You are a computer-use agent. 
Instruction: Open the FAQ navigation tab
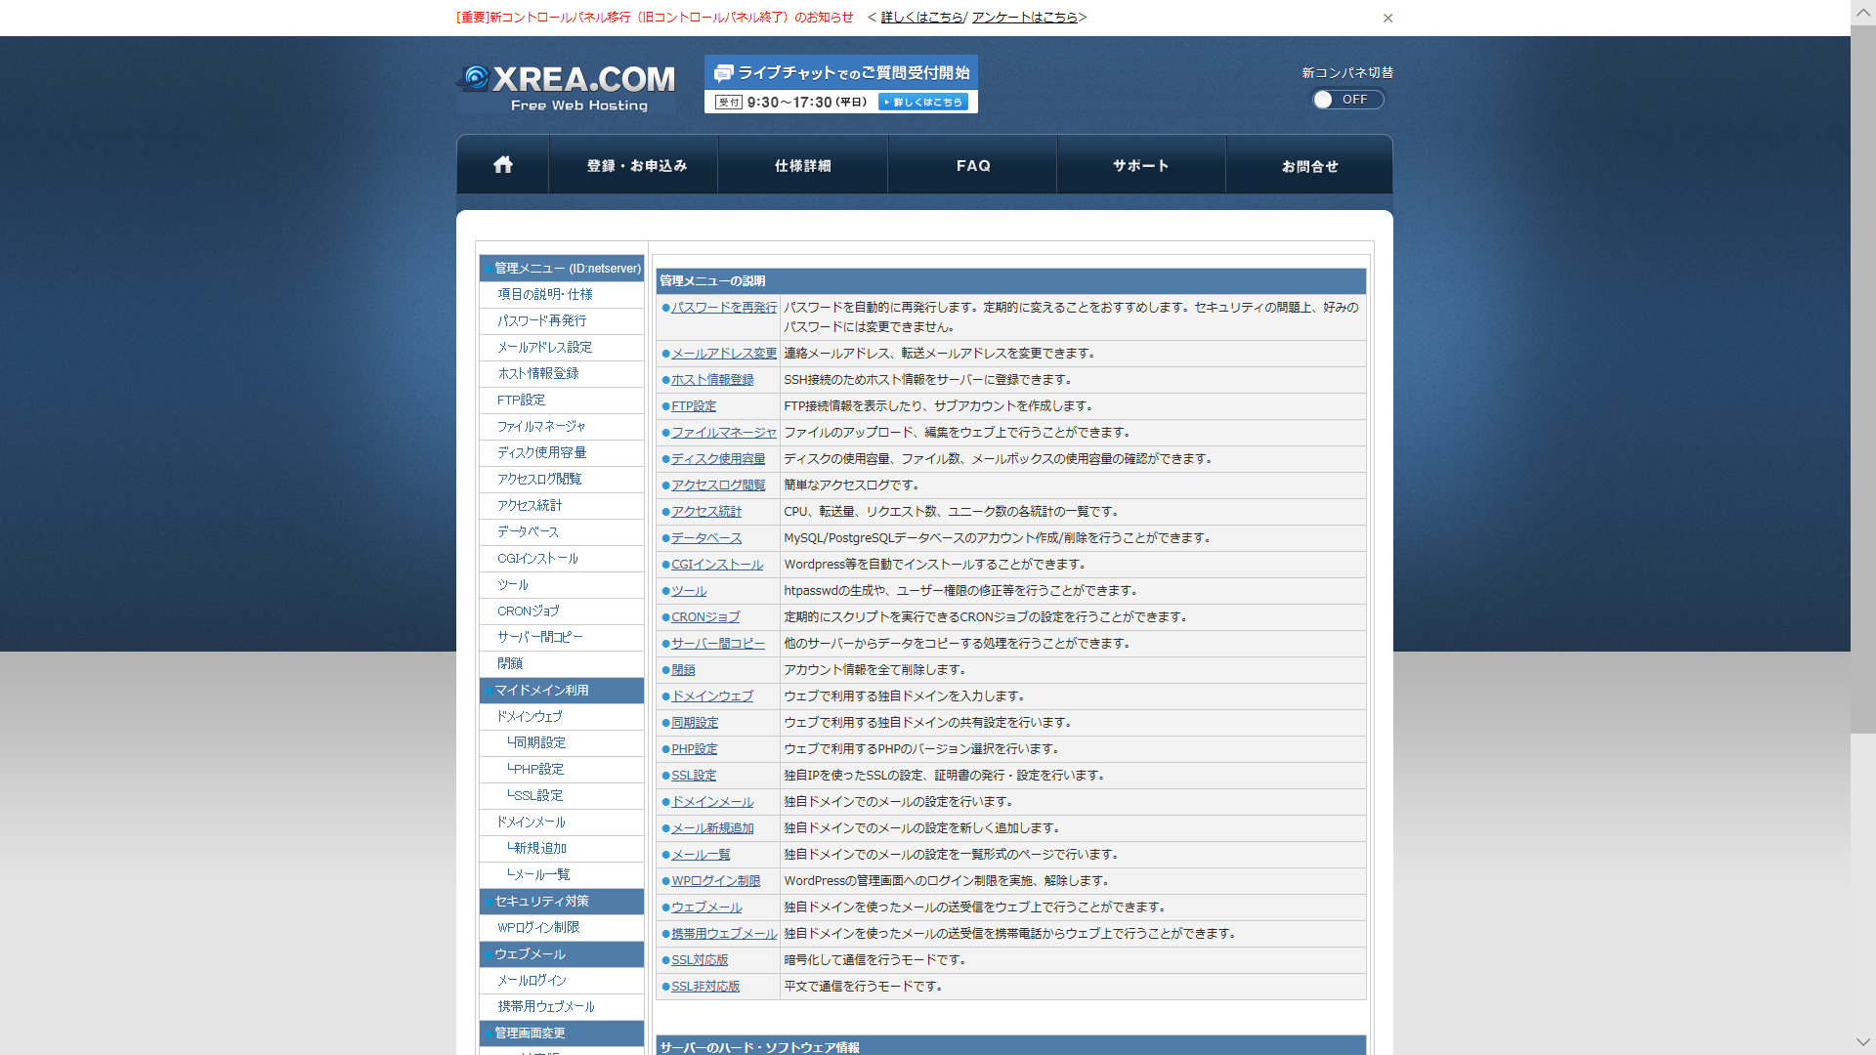972,166
